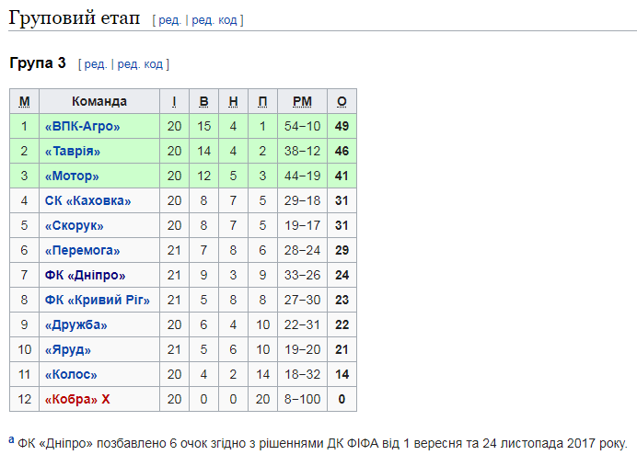The width and height of the screenshot is (637, 455).
Task: Click «ред.» next to Група 3
Action: pos(95,63)
